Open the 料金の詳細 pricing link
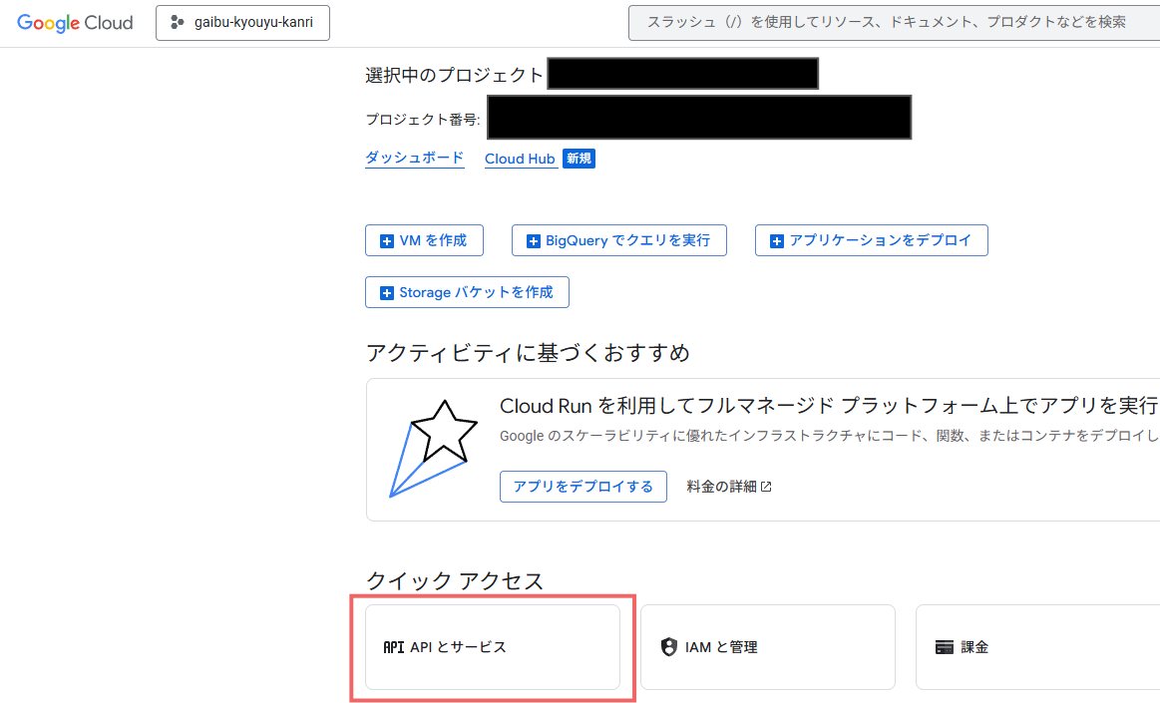This screenshot has height=703, width=1160. point(721,487)
